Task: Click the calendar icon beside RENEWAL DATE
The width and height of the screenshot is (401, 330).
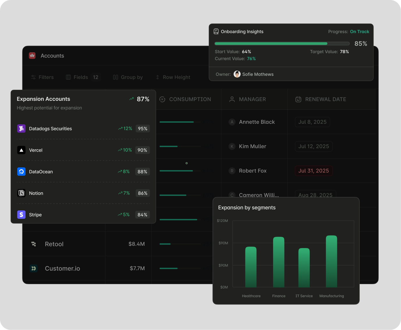Action: (x=298, y=99)
